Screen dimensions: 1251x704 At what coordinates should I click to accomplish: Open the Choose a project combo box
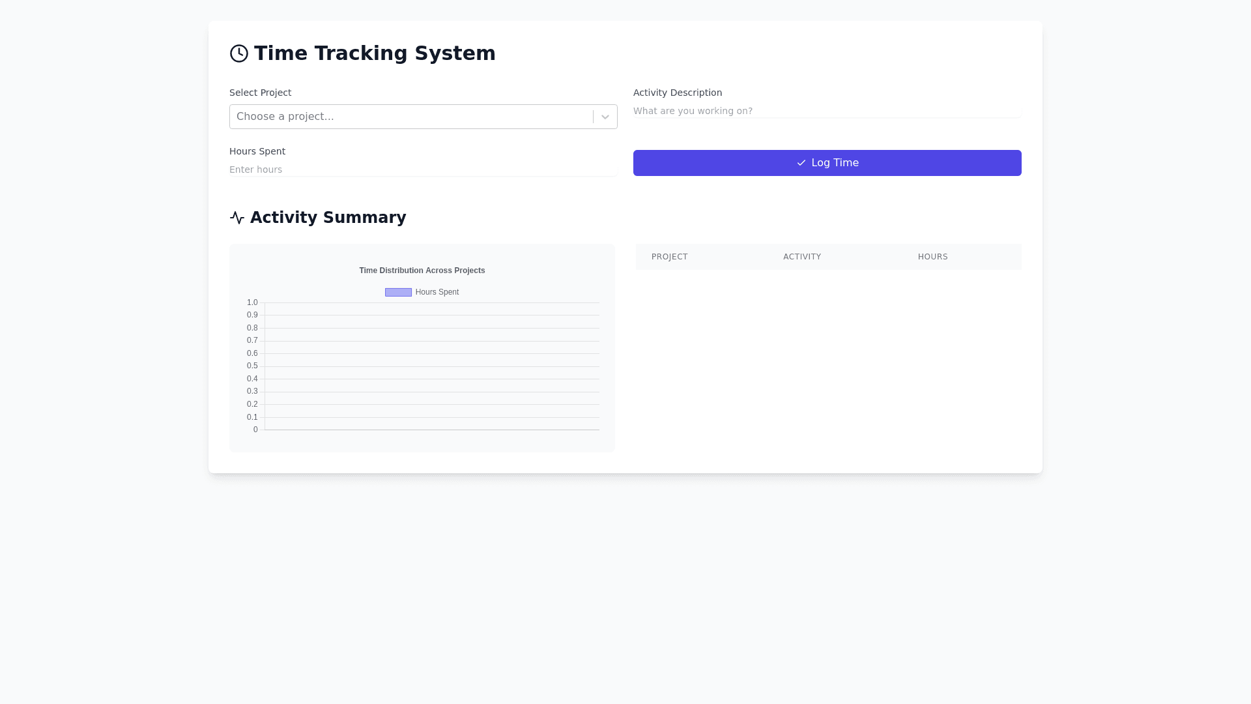click(x=410, y=117)
